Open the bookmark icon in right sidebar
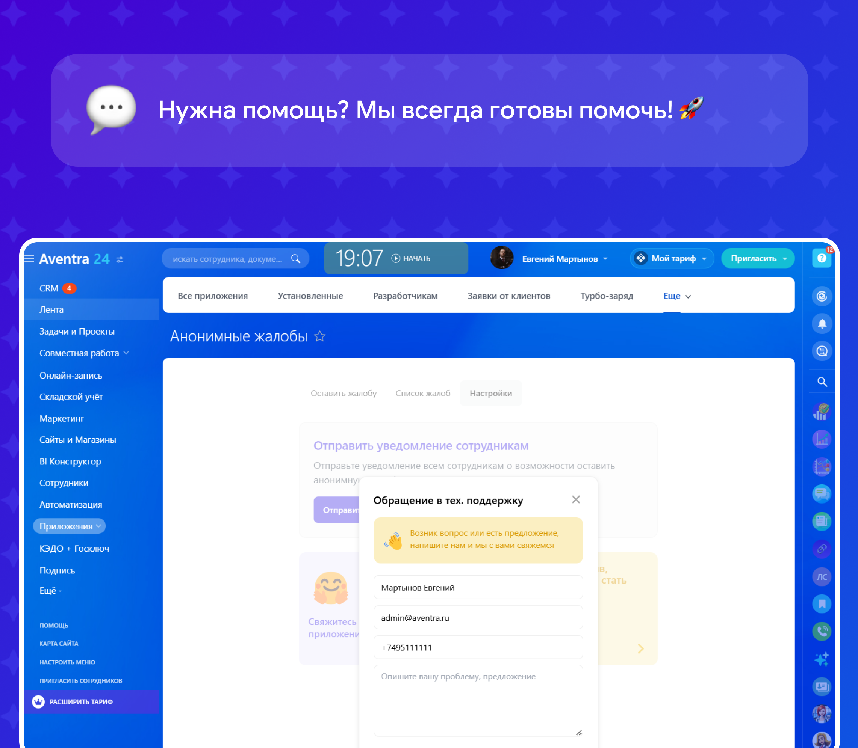Viewport: 858px width, 748px height. (822, 603)
